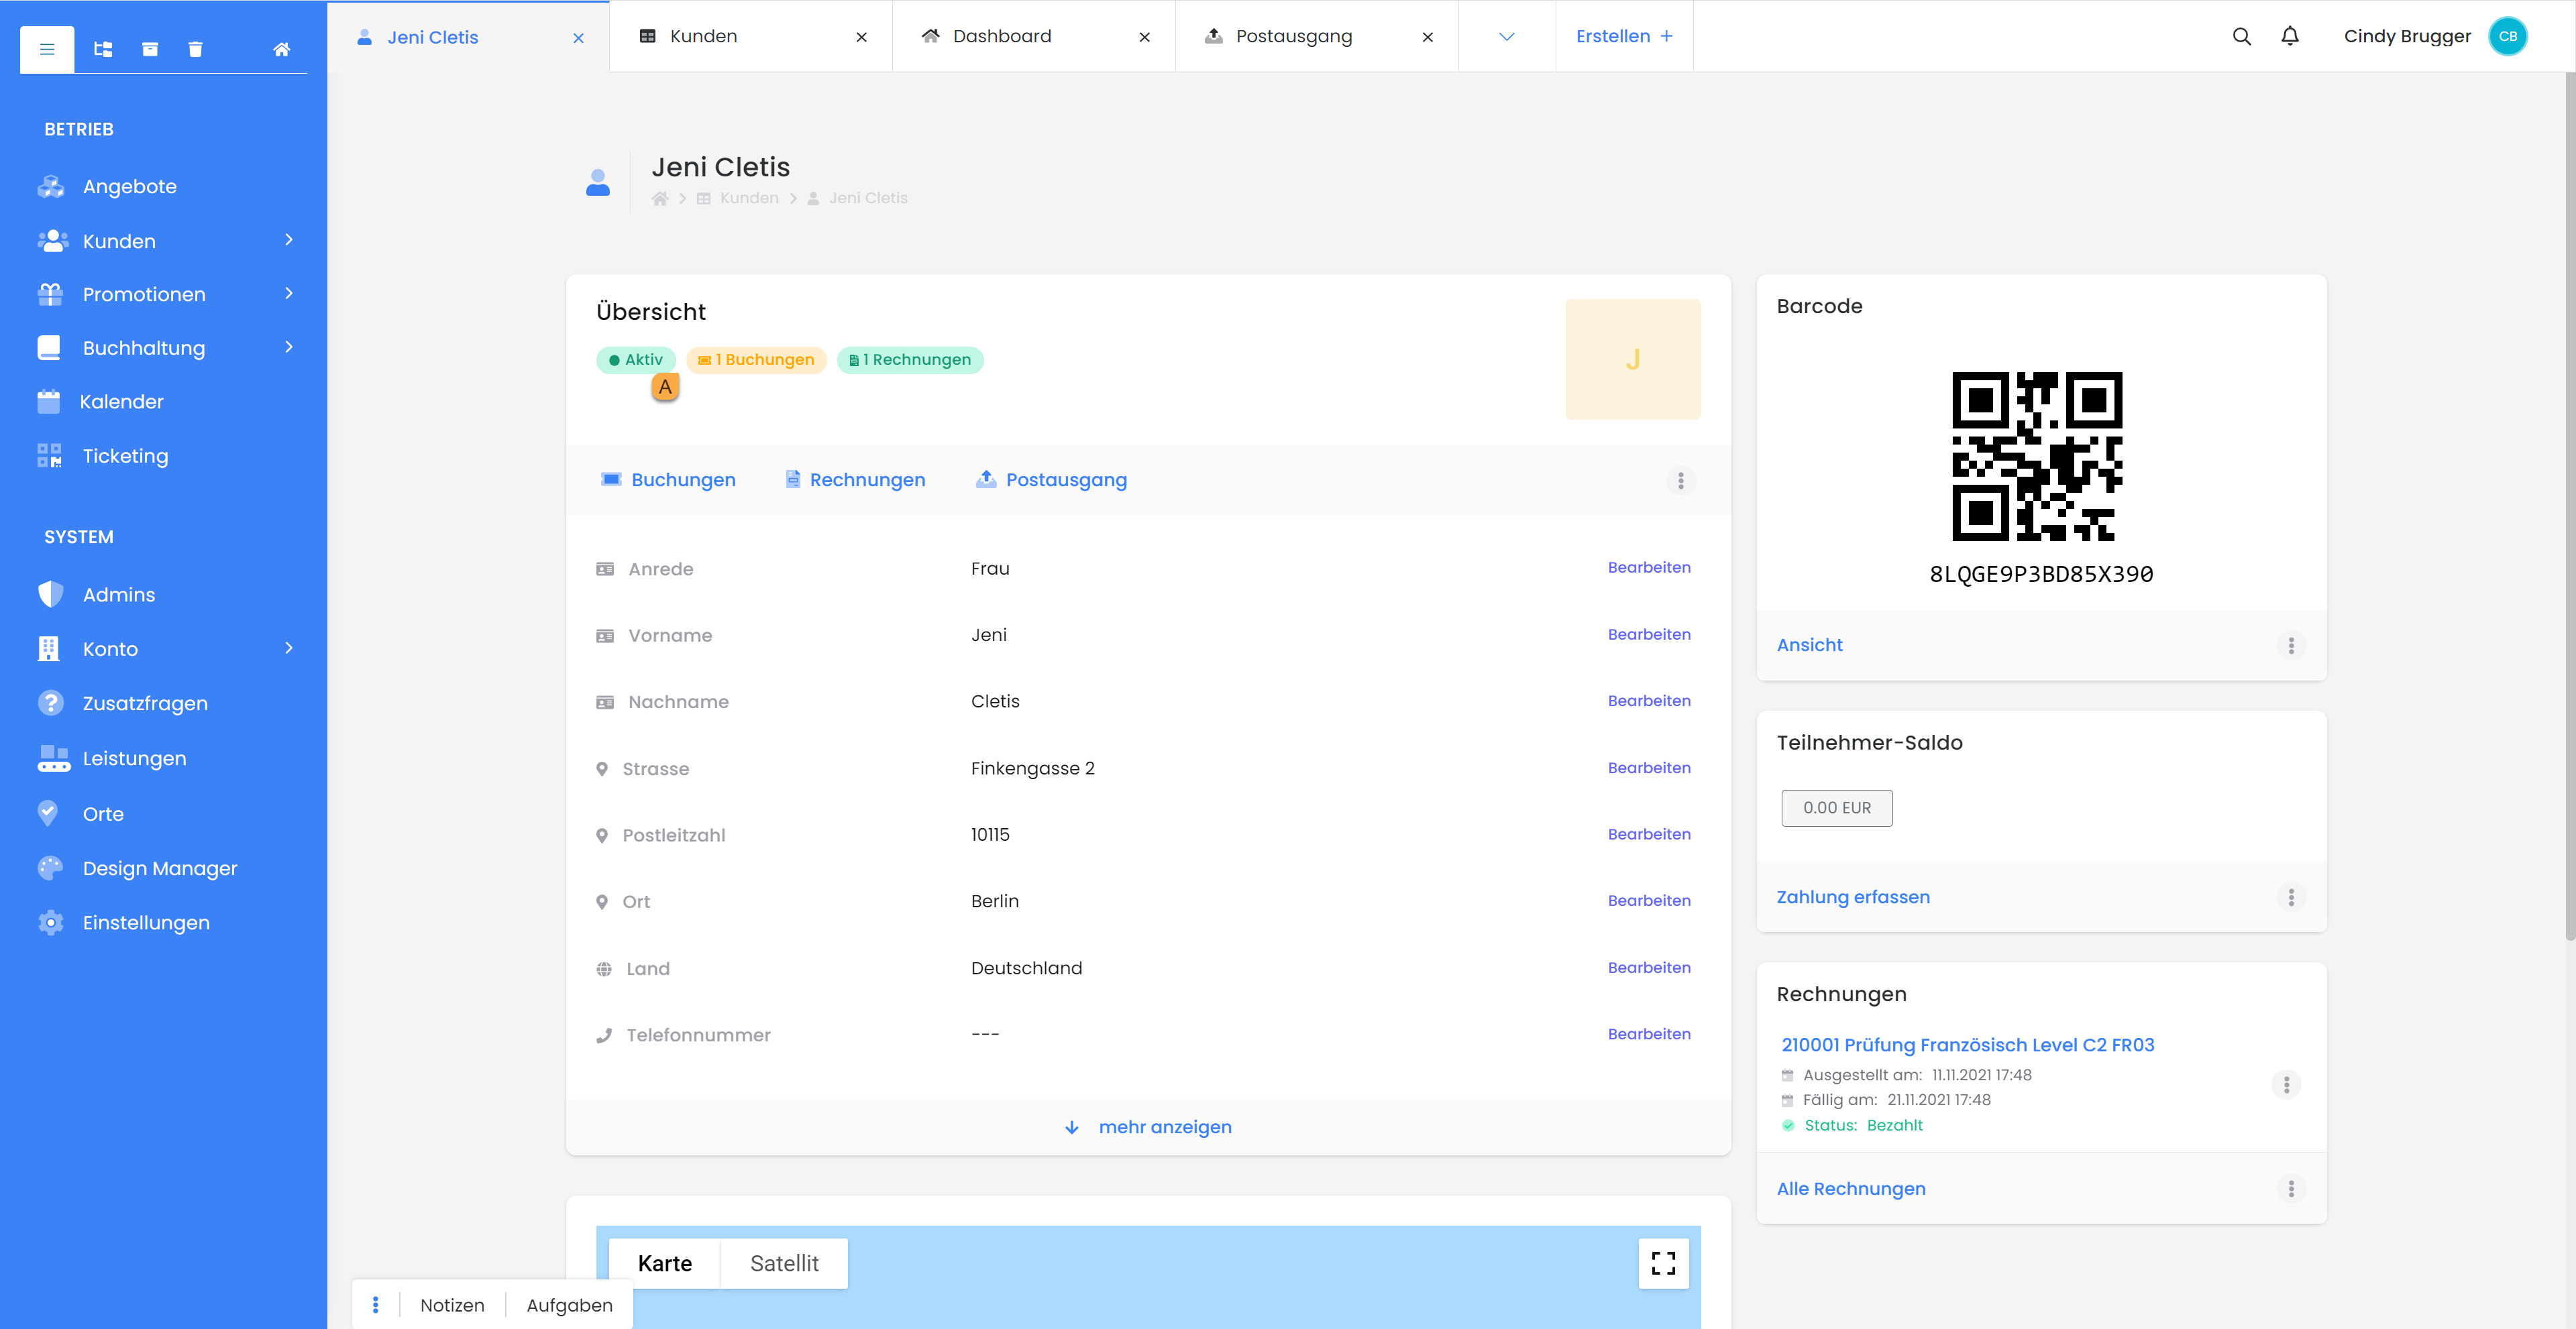The width and height of the screenshot is (2576, 1329).
Task: Click the yellow J avatar tile
Action: 1632,359
